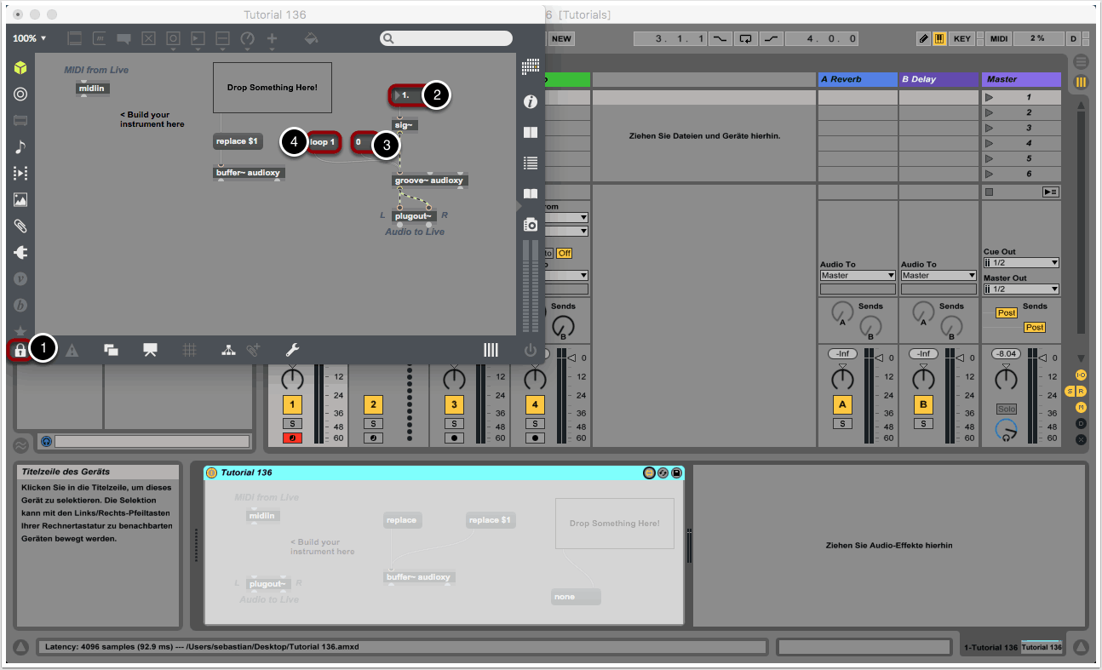Open the 100% zoom dropdown in Max editor
Viewport: 1102px width, 670px height.
click(30, 38)
